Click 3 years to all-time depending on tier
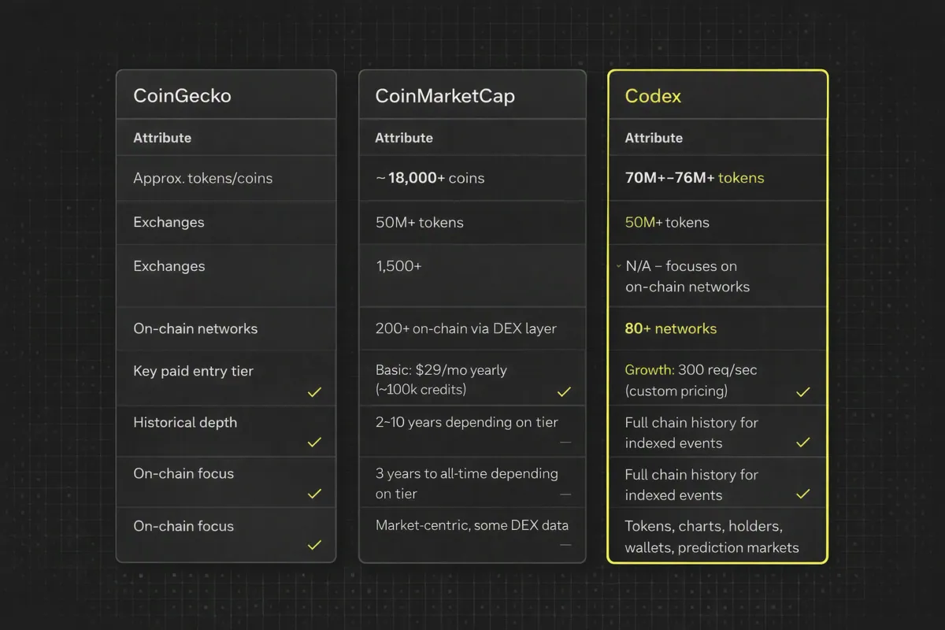 467,484
